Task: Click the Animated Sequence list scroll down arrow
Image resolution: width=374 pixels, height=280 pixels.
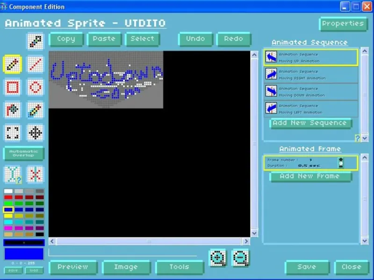Action: [365, 138]
